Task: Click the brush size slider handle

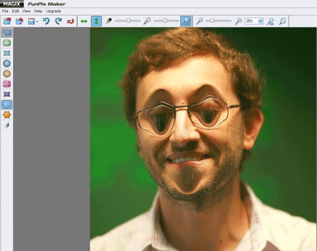Action: point(128,21)
